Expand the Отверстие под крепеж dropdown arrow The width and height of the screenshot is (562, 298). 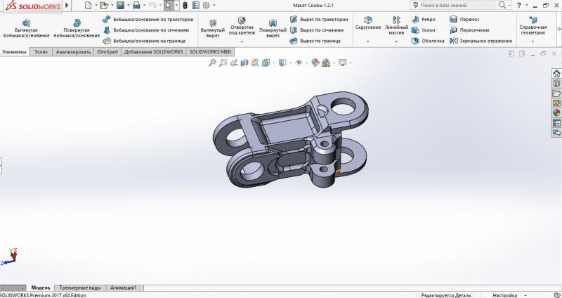click(242, 42)
